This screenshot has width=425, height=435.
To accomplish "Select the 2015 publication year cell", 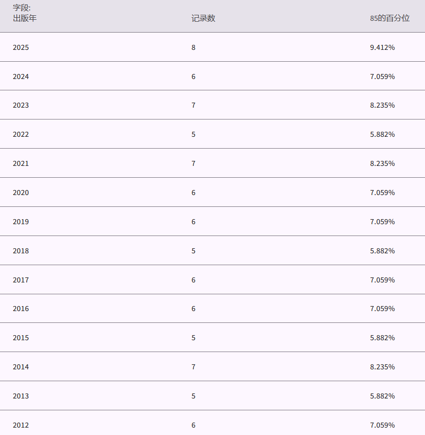I will pos(21,338).
